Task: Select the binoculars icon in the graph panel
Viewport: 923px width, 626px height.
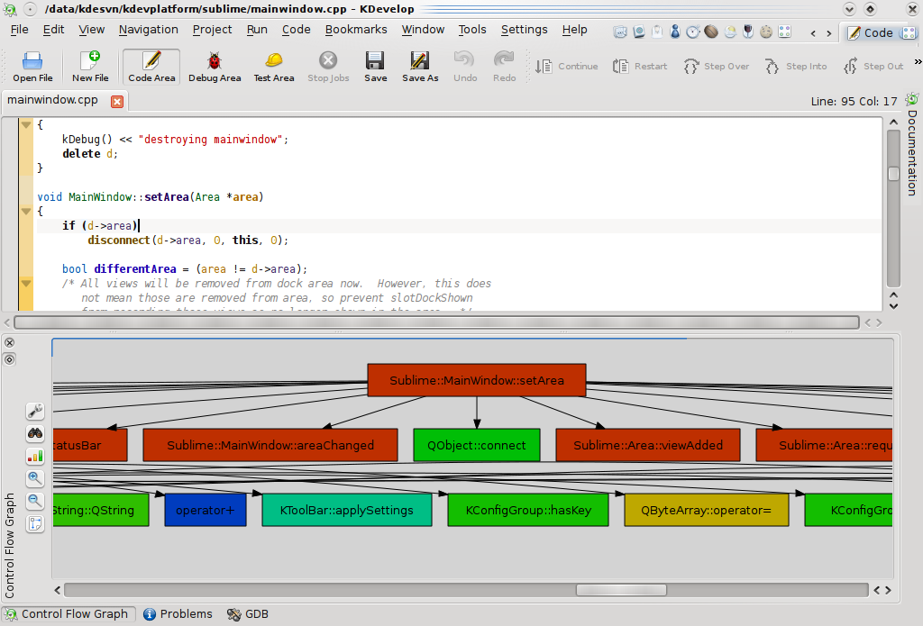Action: (x=34, y=433)
